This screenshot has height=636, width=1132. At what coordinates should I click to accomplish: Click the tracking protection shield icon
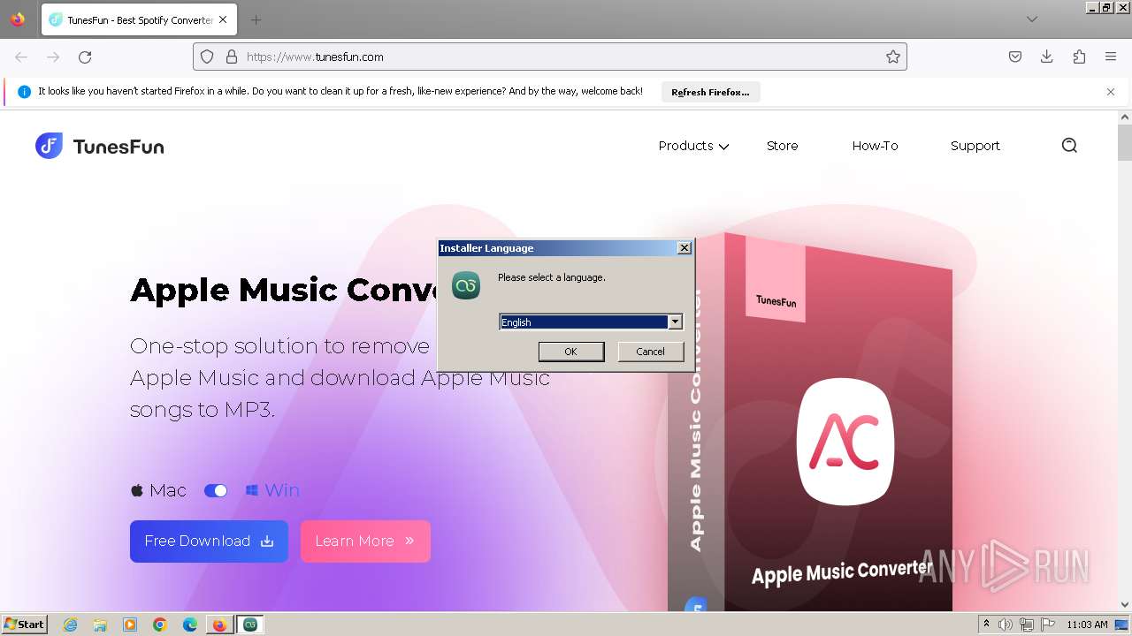(207, 57)
